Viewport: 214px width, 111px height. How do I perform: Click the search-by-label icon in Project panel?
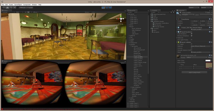point(174,12)
